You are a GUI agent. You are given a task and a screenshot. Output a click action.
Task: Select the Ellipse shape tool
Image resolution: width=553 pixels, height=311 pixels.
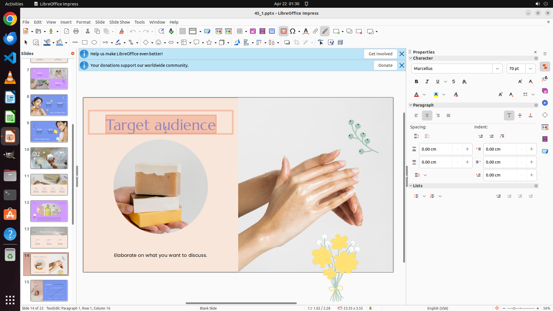click(94, 43)
